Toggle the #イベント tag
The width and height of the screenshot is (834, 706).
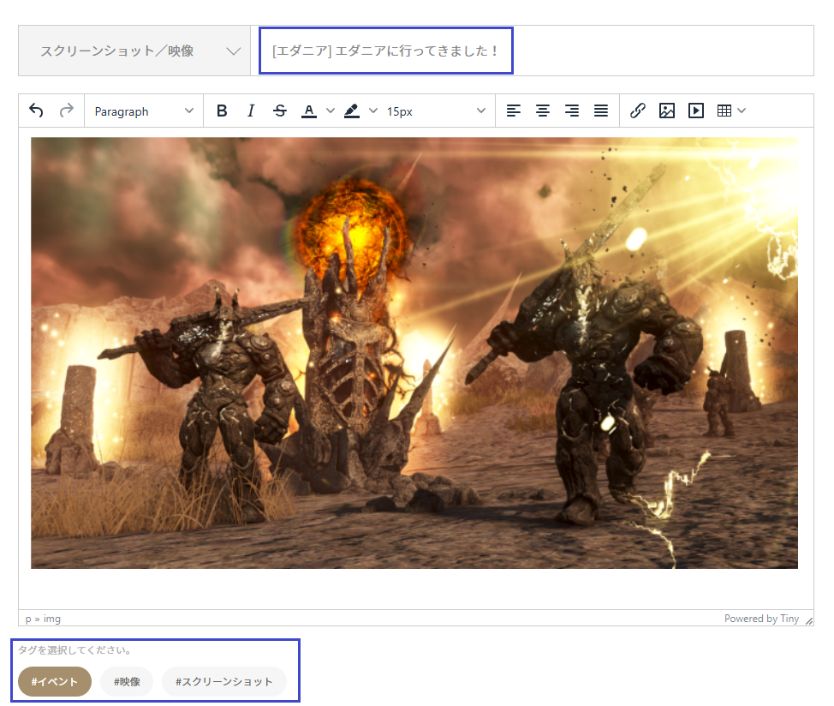pos(55,681)
